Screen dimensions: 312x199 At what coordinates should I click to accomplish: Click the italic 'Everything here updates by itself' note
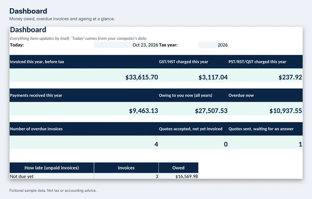[x=78, y=38]
